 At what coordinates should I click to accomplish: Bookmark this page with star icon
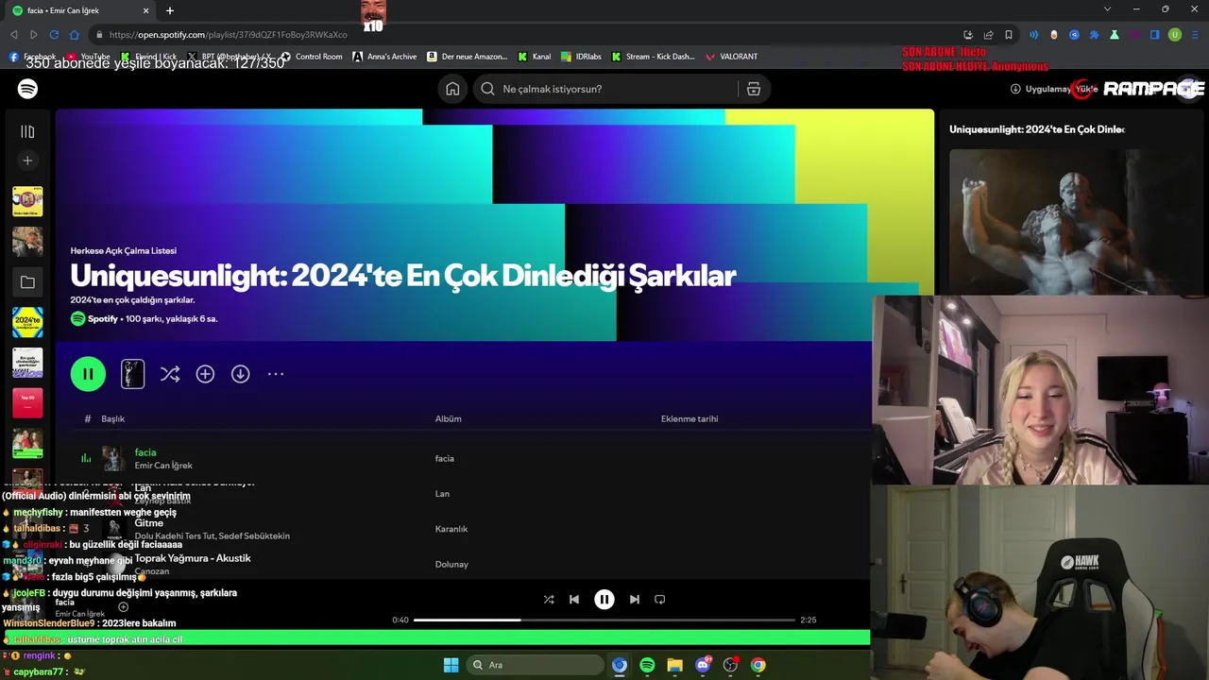(x=1009, y=35)
